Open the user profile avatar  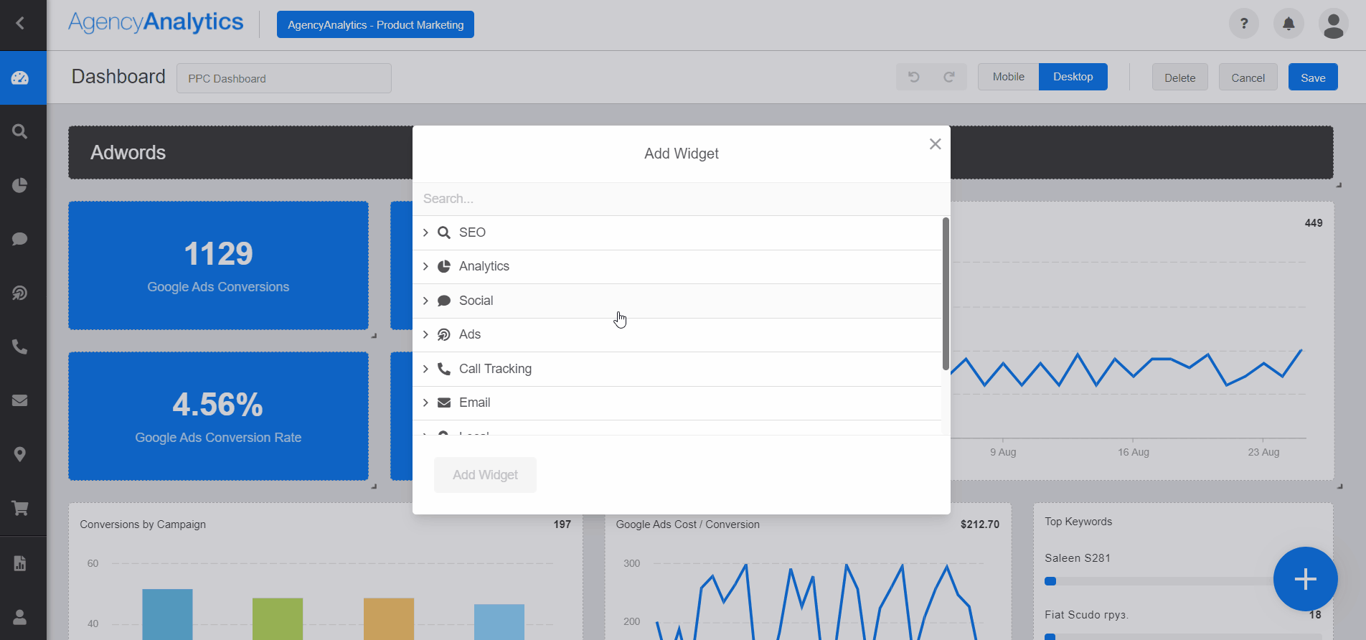click(1333, 24)
